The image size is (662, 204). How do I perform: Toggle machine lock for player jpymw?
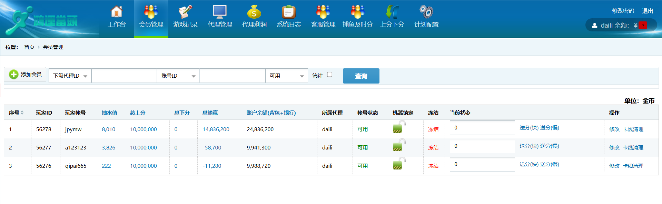398,128
